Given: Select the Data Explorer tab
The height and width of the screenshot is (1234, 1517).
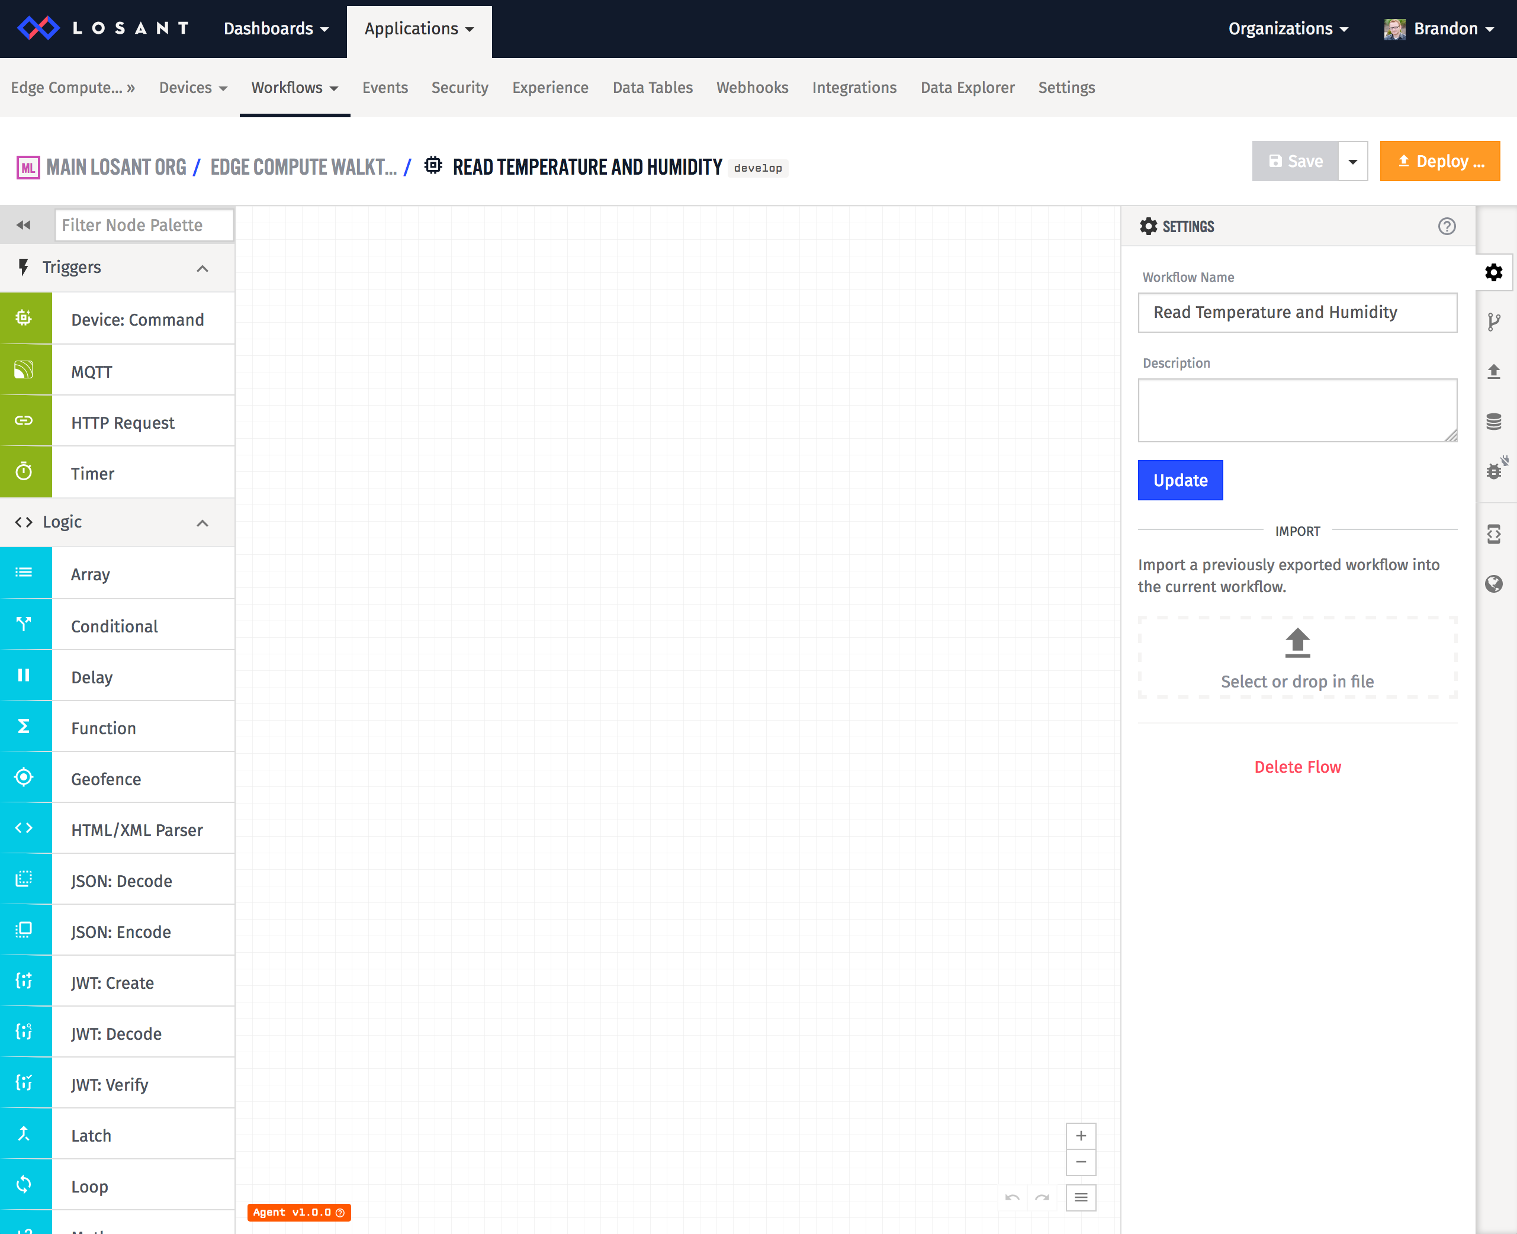Looking at the screenshot, I should coord(967,87).
